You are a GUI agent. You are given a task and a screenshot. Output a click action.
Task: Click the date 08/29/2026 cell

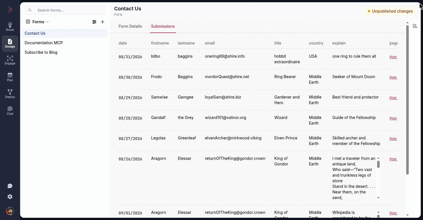(130, 98)
